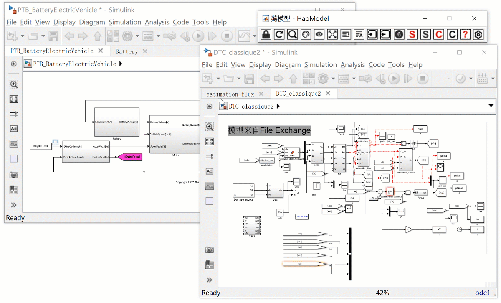Viewport: 501px width, 303px height.
Task: Close the Battery tab
Action: click(x=145, y=51)
